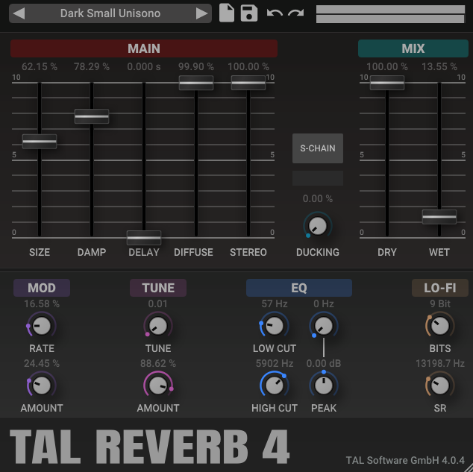Screen dimensions: 473x472
Task: Click the EQ High Cut knob
Action: (274, 385)
